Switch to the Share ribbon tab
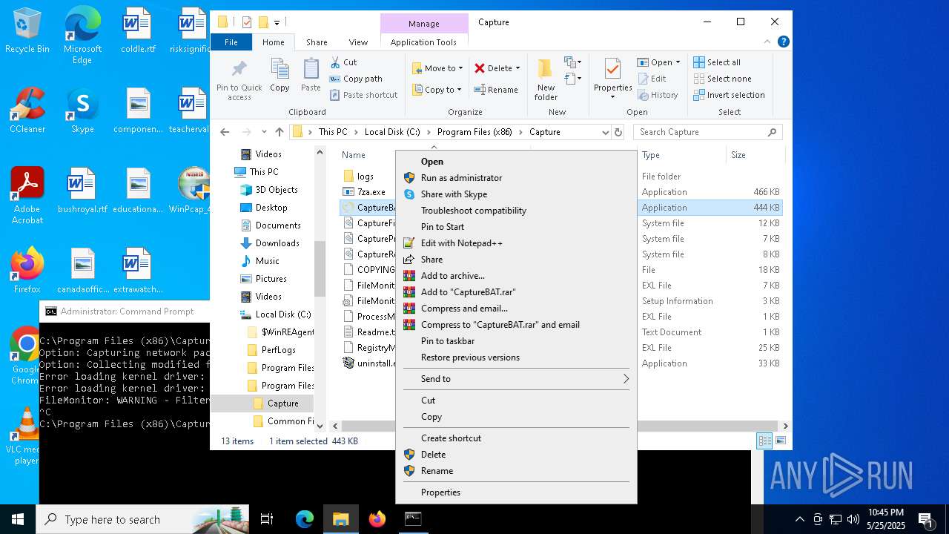 (317, 42)
